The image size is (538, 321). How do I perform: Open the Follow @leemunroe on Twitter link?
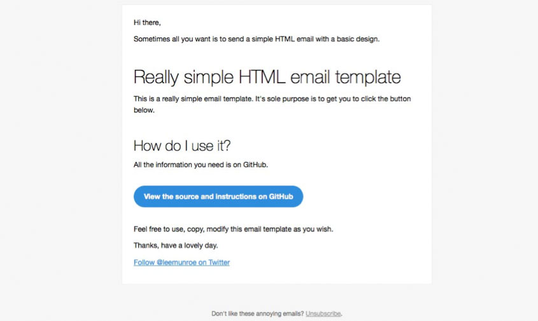pyautogui.click(x=181, y=262)
